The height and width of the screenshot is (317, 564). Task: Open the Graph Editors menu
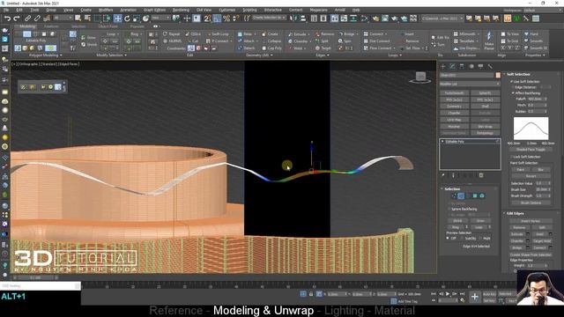pos(155,10)
